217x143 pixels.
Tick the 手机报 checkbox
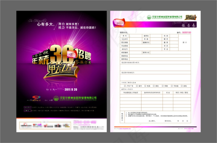coord(172,86)
